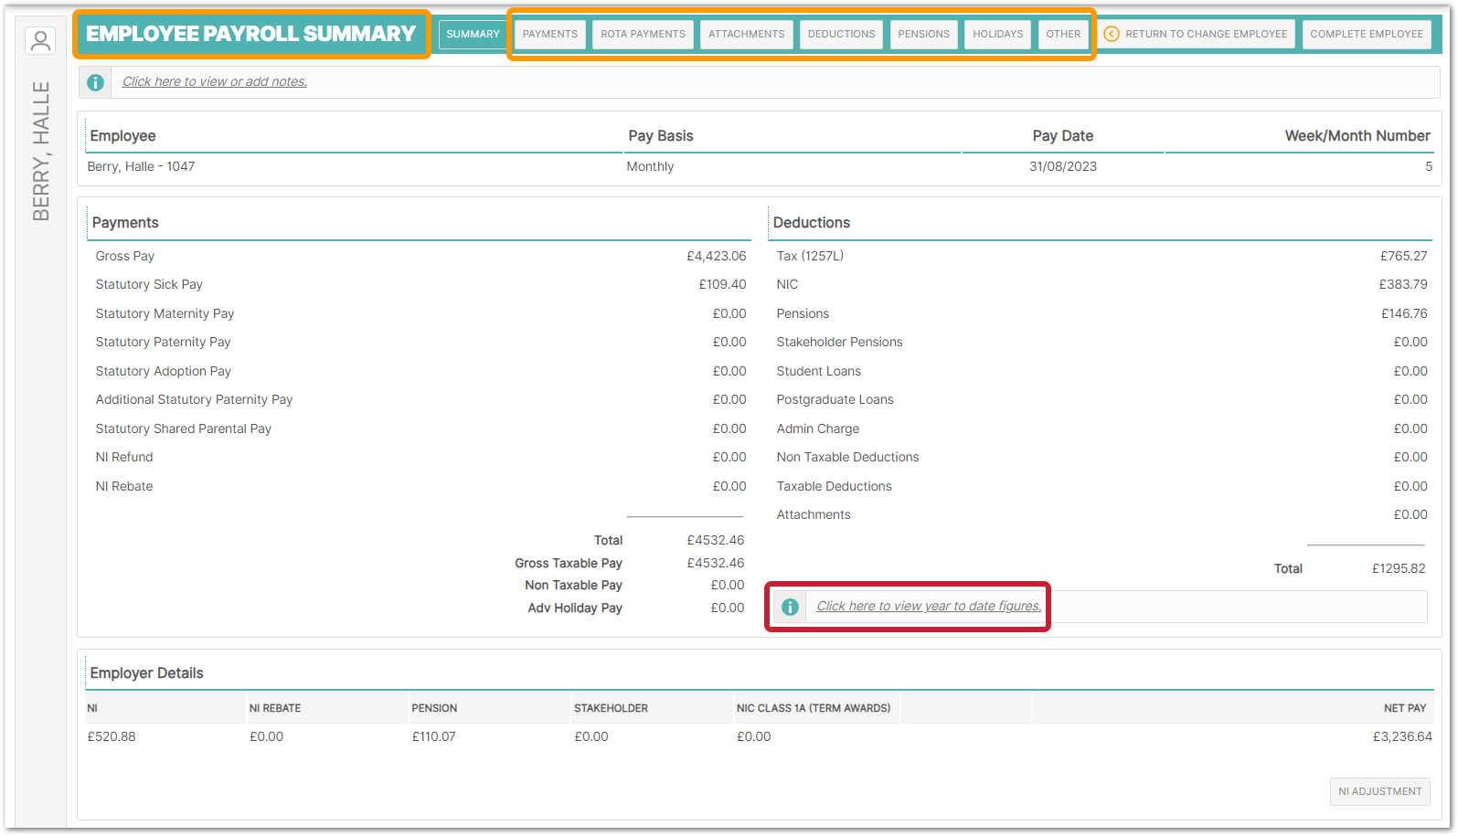The height and width of the screenshot is (836, 1458).
Task: Click the Gross Pay value £4,423.06
Action: [716, 256]
